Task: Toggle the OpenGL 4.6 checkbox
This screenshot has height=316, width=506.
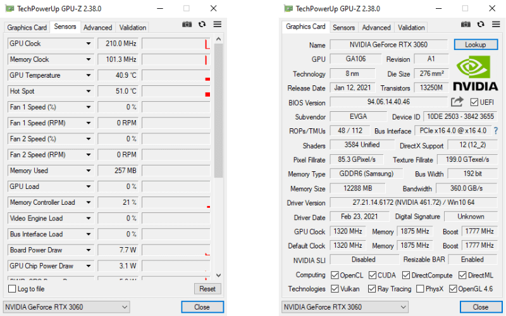Action: [453, 289]
